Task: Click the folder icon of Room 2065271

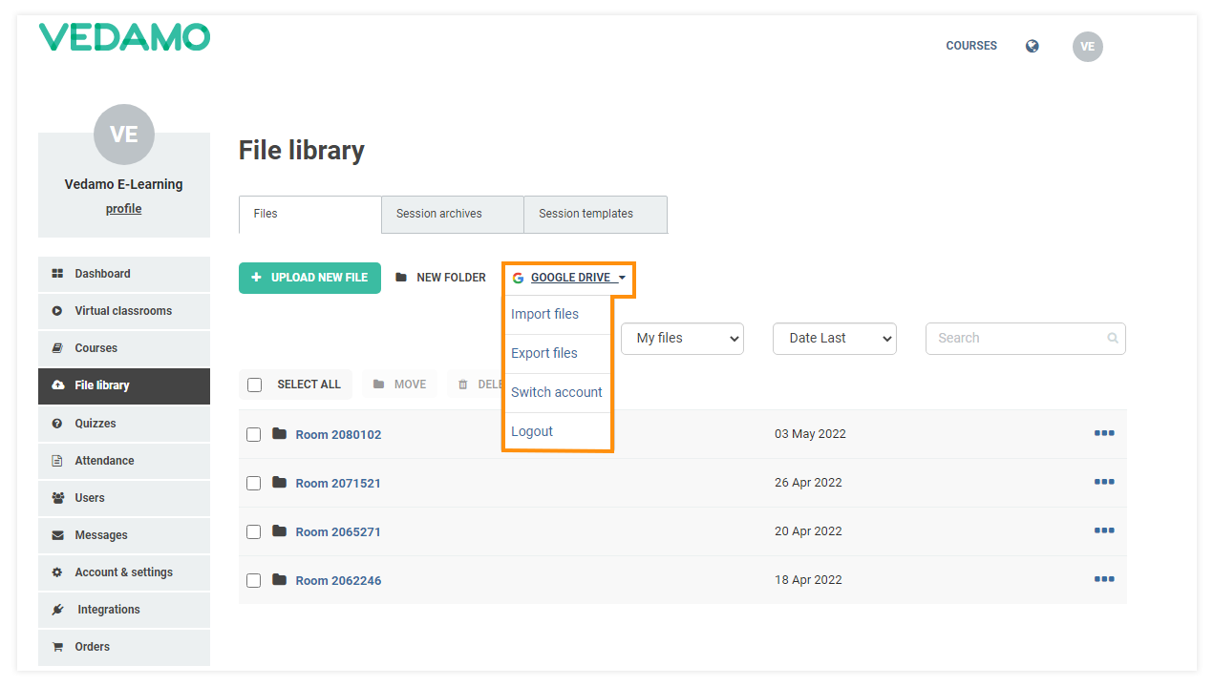Action: click(x=279, y=531)
